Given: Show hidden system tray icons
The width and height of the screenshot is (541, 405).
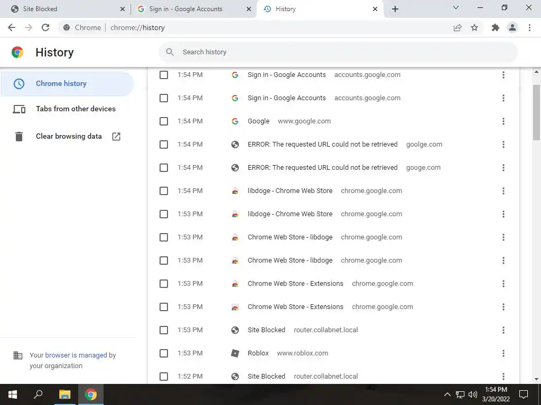Looking at the screenshot, I should point(447,394).
